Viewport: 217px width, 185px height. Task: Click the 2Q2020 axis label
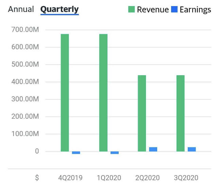click(x=147, y=178)
